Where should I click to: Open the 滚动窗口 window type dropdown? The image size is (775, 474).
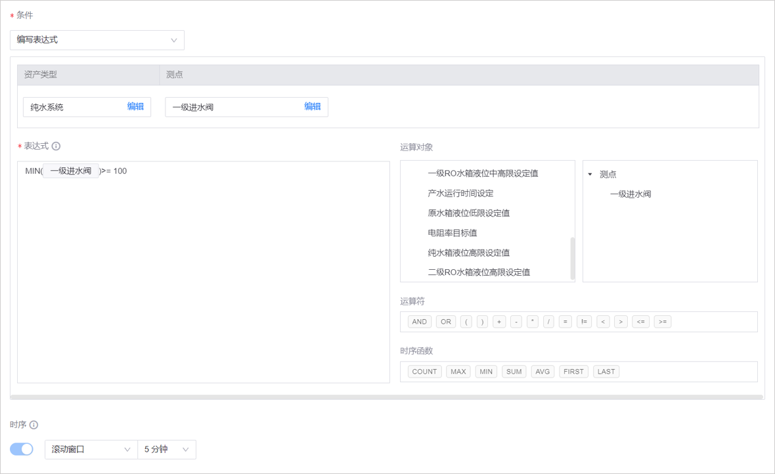(91, 450)
